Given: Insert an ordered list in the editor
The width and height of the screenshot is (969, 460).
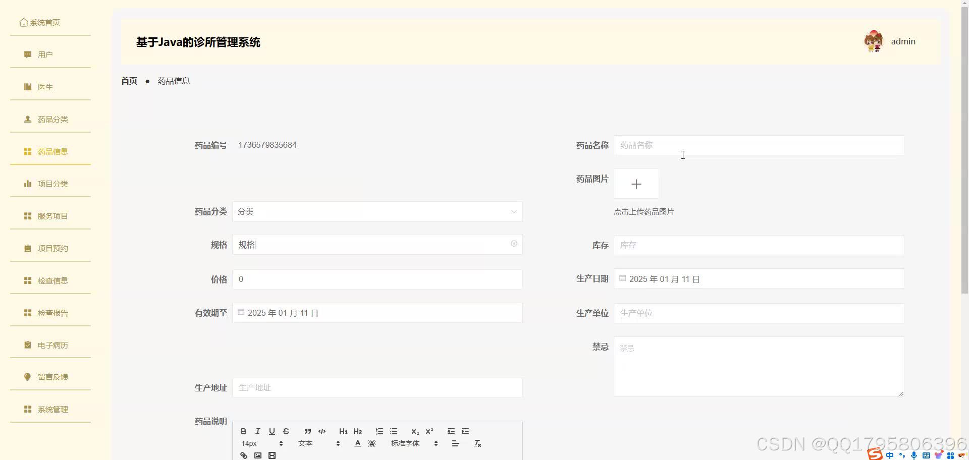Looking at the screenshot, I should pos(379,431).
